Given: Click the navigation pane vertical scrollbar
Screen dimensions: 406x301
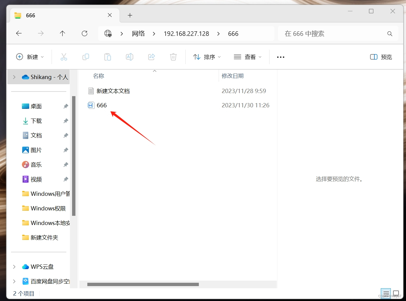Looking at the screenshot, I should point(74,156).
